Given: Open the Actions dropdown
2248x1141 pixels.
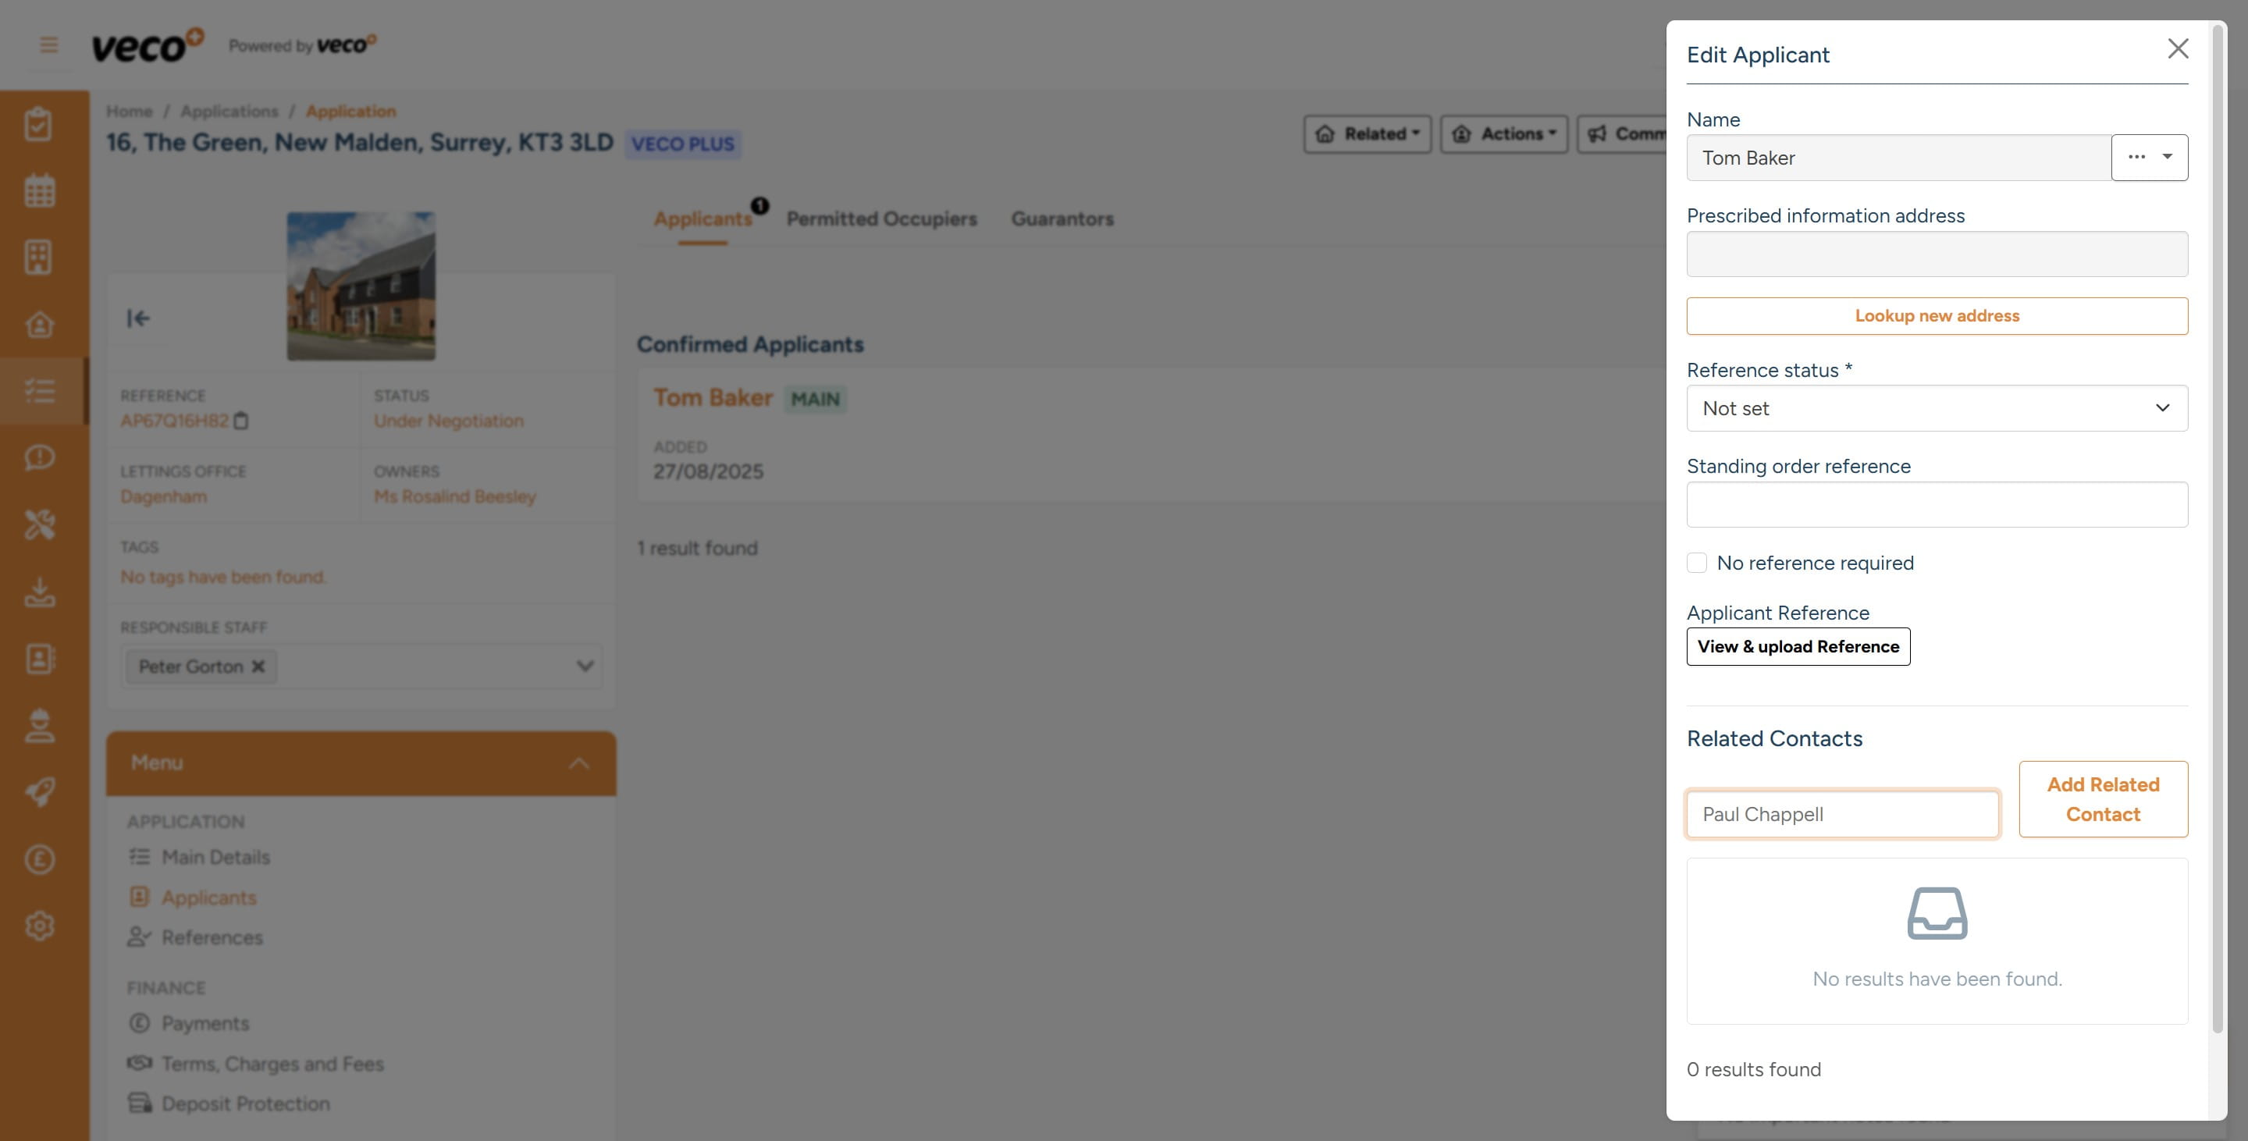Looking at the screenshot, I should point(1503,134).
